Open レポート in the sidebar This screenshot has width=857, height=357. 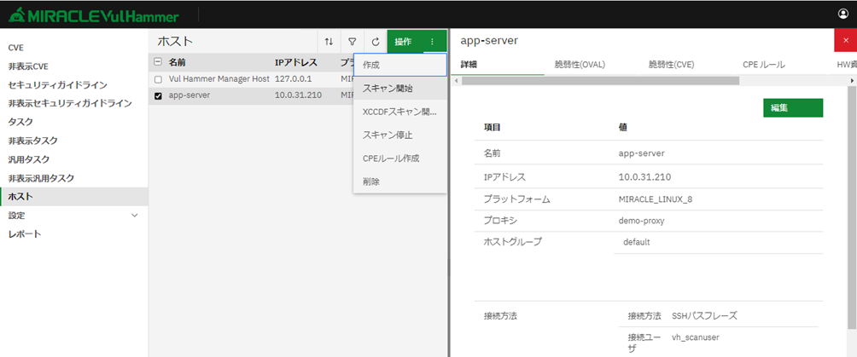25,234
